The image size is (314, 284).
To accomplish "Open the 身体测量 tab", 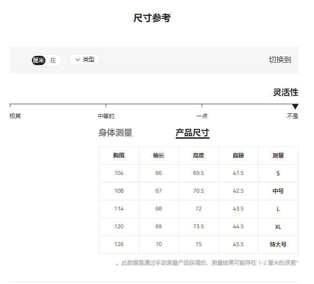I will click(x=115, y=133).
